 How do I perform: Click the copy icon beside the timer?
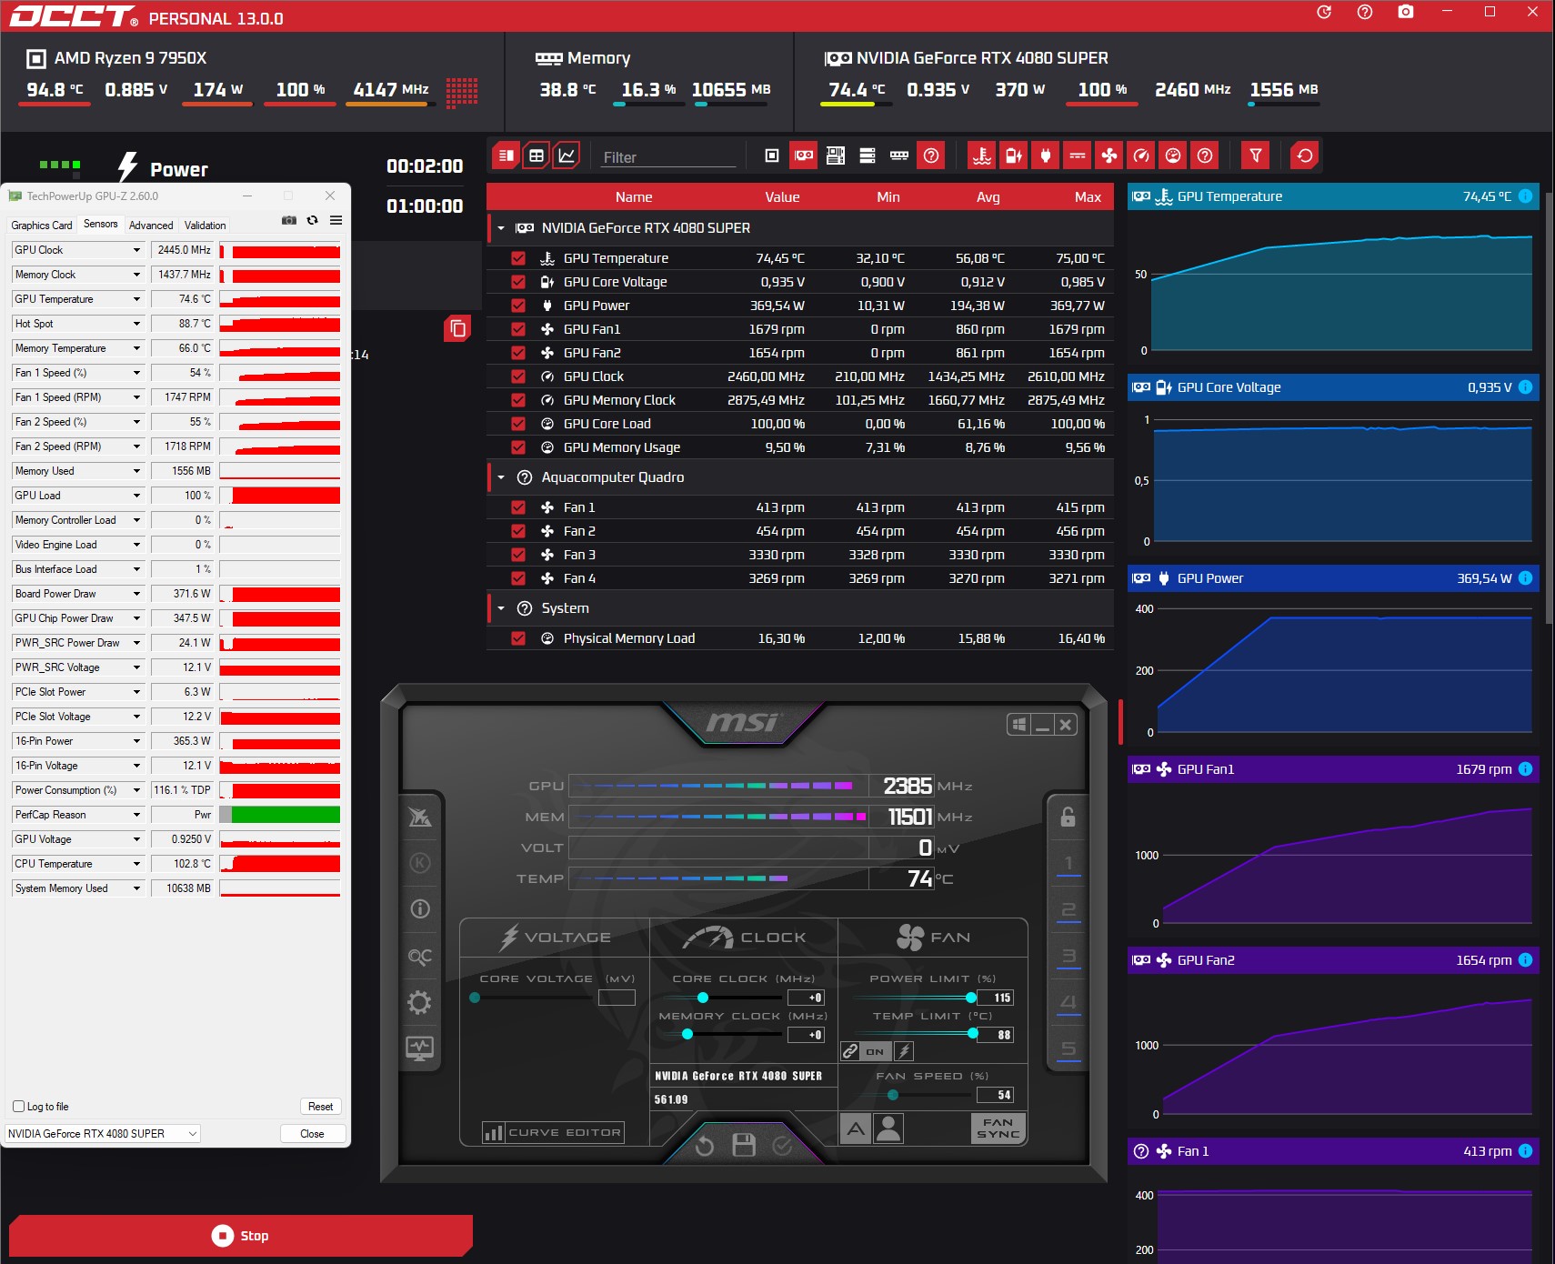[x=457, y=328]
